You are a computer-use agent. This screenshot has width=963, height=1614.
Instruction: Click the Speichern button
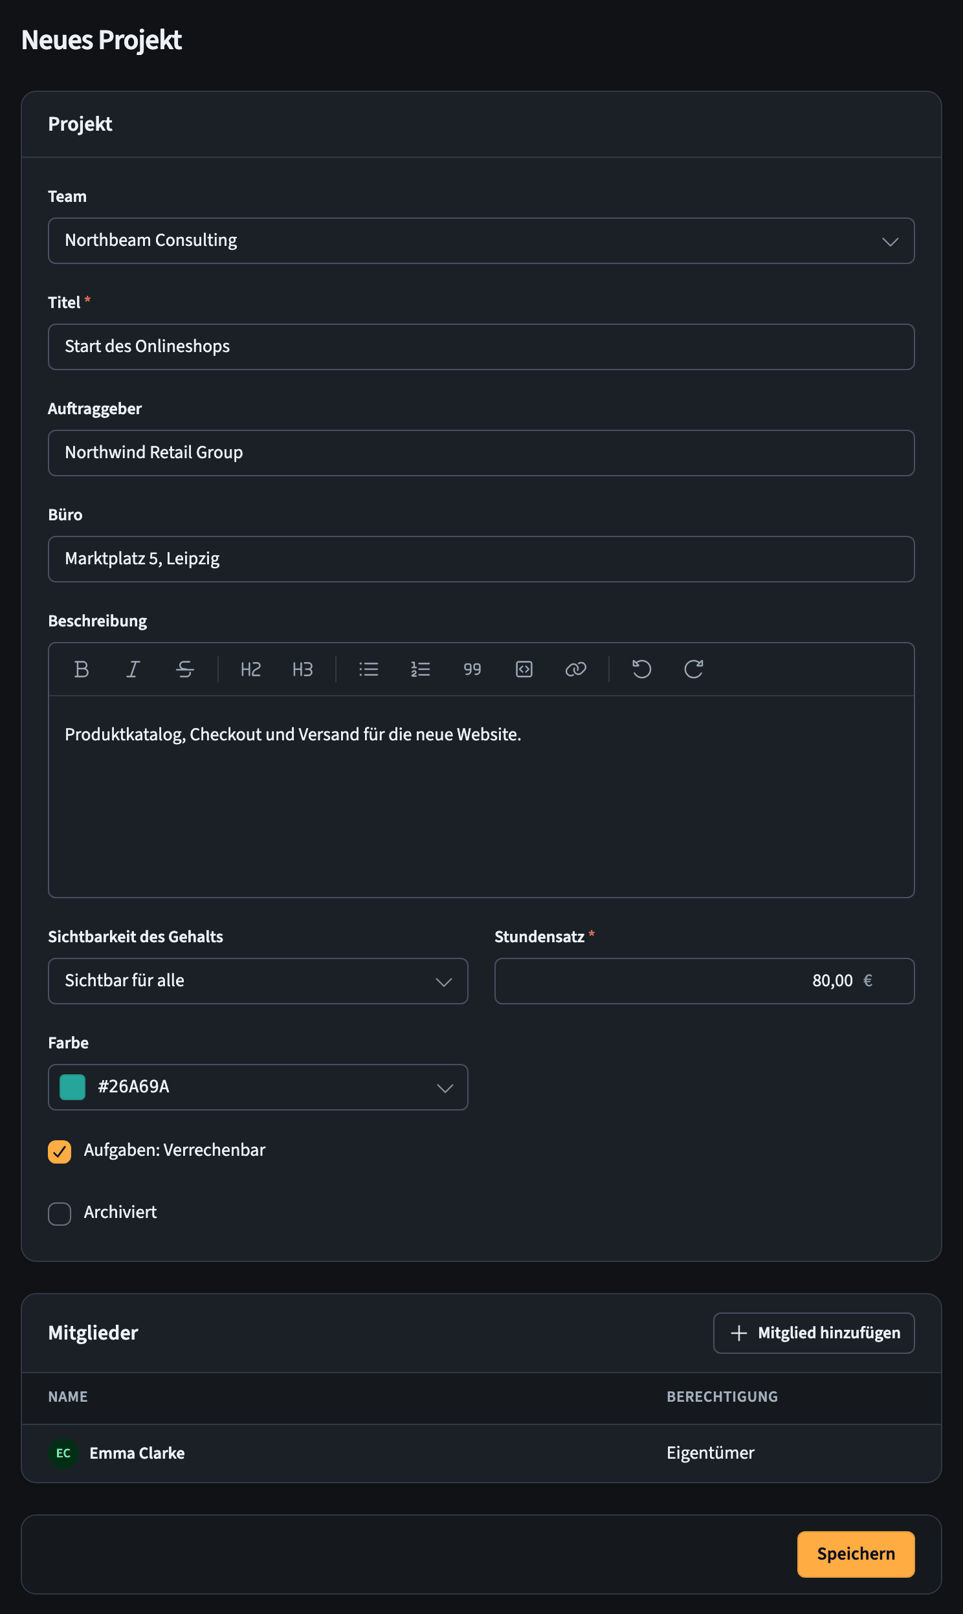click(856, 1554)
